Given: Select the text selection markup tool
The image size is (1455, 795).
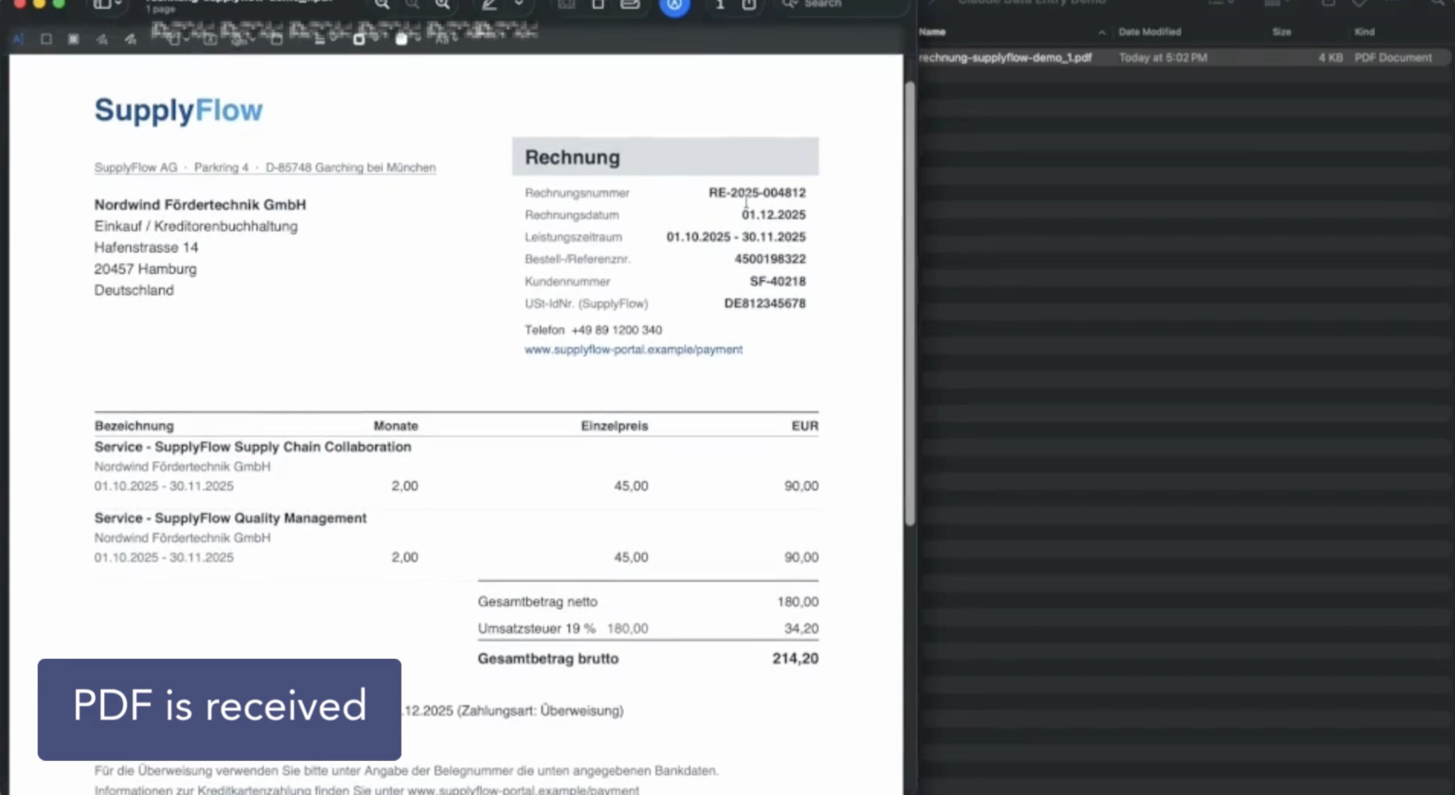Looking at the screenshot, I should pos(18,39).
